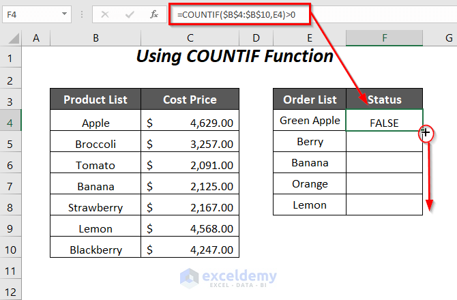The width and height of the screenshot is (457, 300).
Task: Click the Status header cell
Action: (384, 100)
